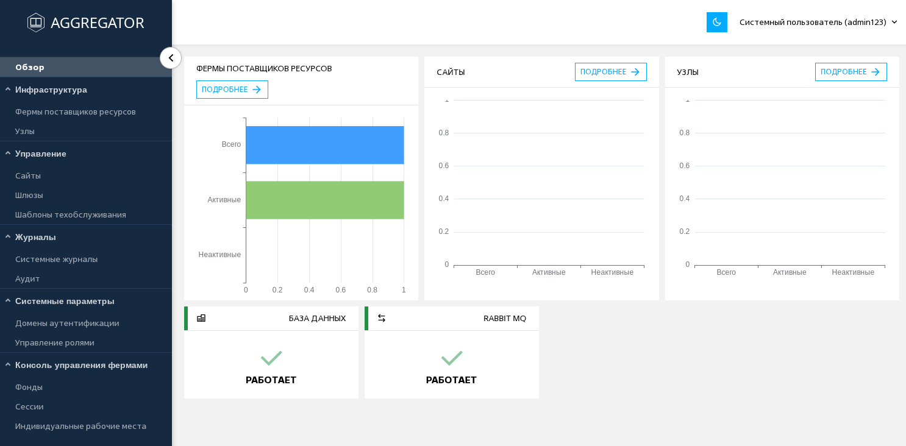Collapse the Системные параметры section
Image resolution: width=906 pixels, height=446 pixels.
8,301
